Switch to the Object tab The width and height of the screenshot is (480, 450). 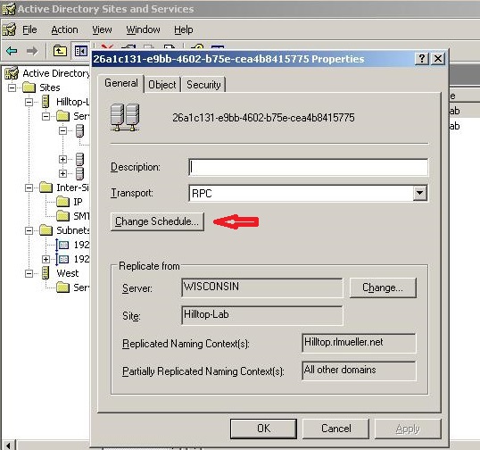pyautogui.click(x=162, y=85)
